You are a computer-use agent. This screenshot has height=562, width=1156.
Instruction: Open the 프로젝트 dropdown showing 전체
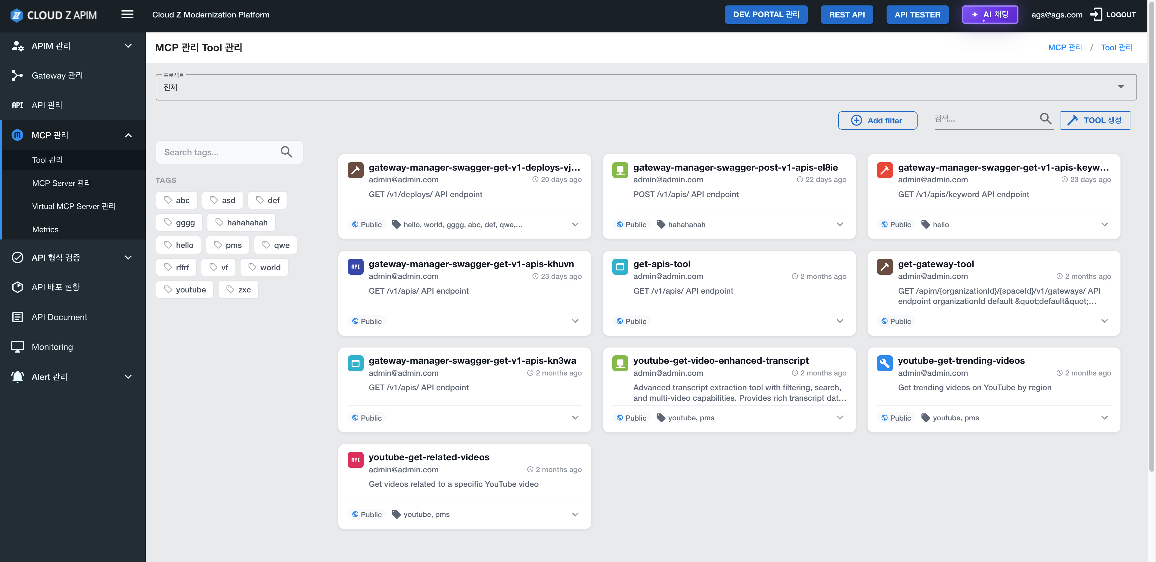[x=646, y=87]
